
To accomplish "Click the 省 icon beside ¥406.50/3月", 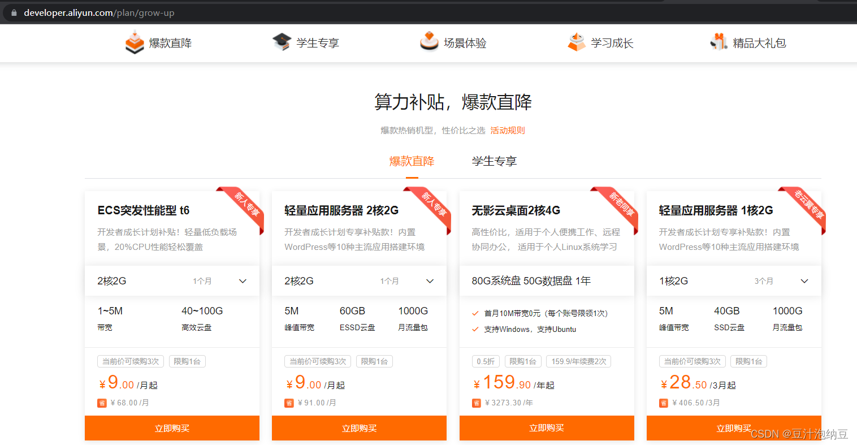I will click(664, 403).
